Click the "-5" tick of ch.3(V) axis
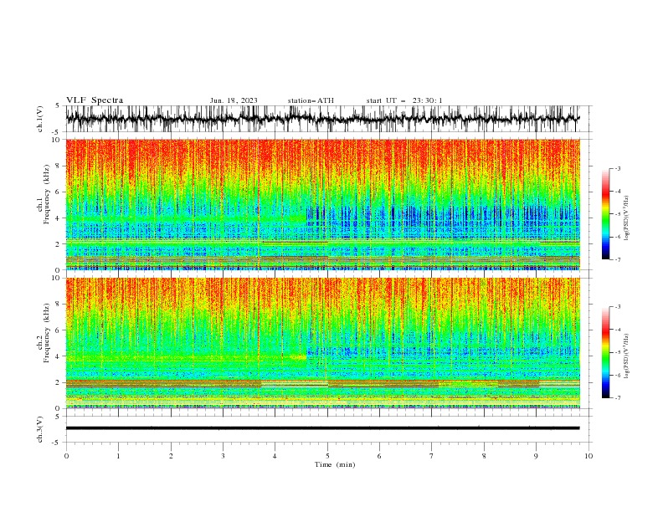The image size is (663, 512). click(x=57, y=443)
